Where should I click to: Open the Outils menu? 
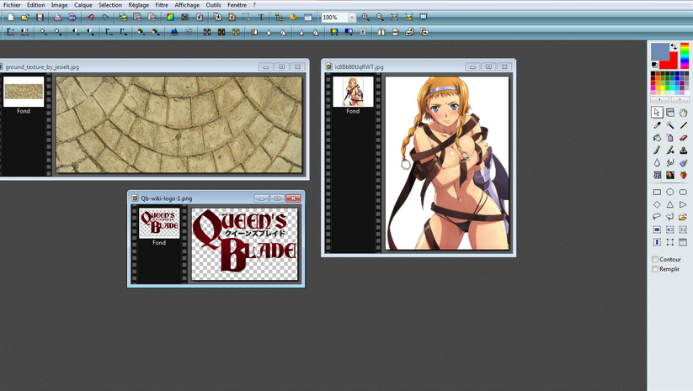(214, 5)
